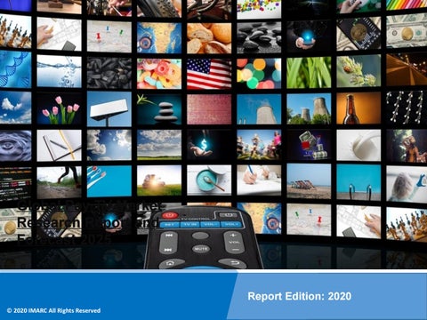Open the stacked zen stones screen
Image resolution: width=427 pixels, height=320 pixels.
point(159,109)
